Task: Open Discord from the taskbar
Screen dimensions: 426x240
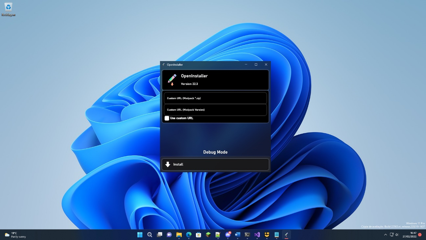Action: click(228, 235)
